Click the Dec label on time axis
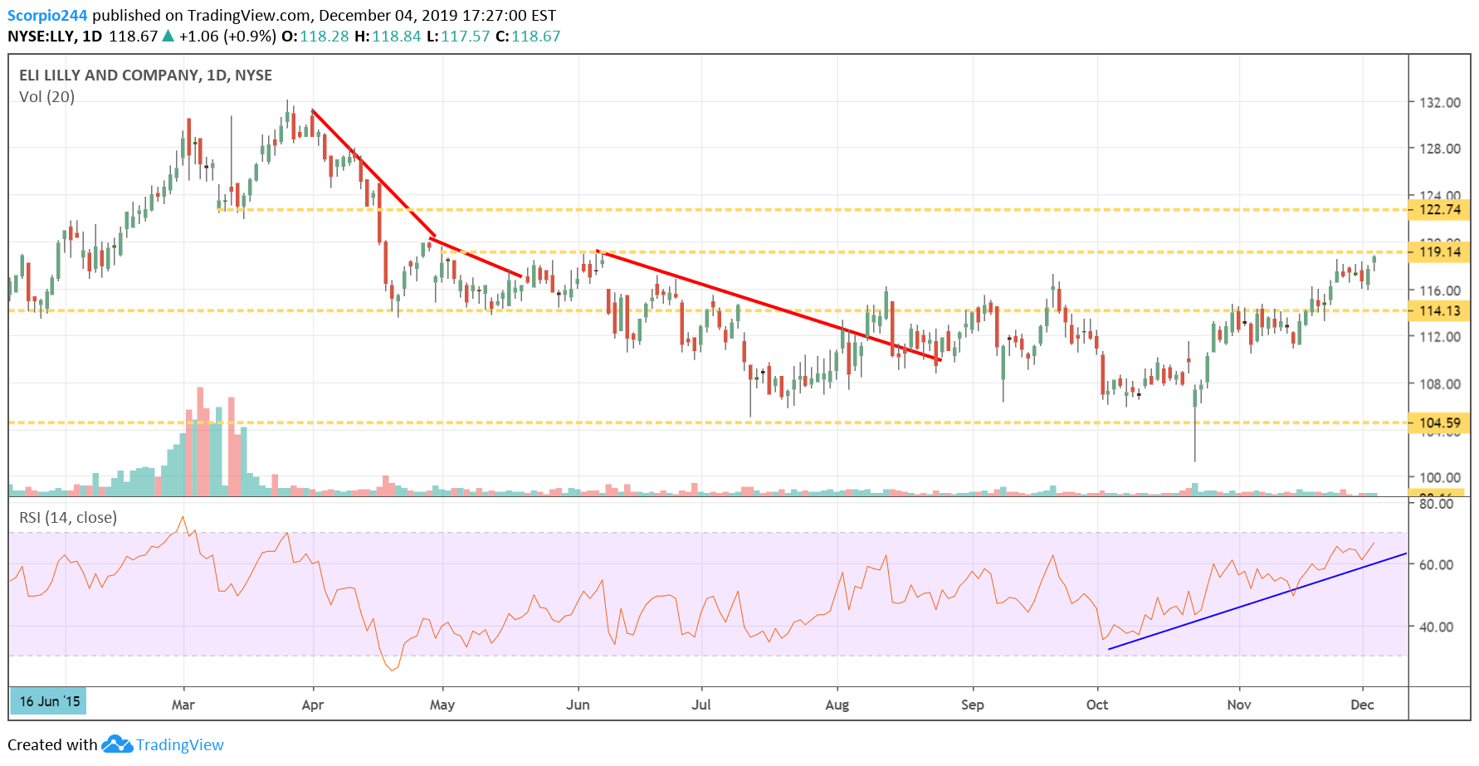1479x766 pixels. pyautogui.click(x=1362, y=705)
